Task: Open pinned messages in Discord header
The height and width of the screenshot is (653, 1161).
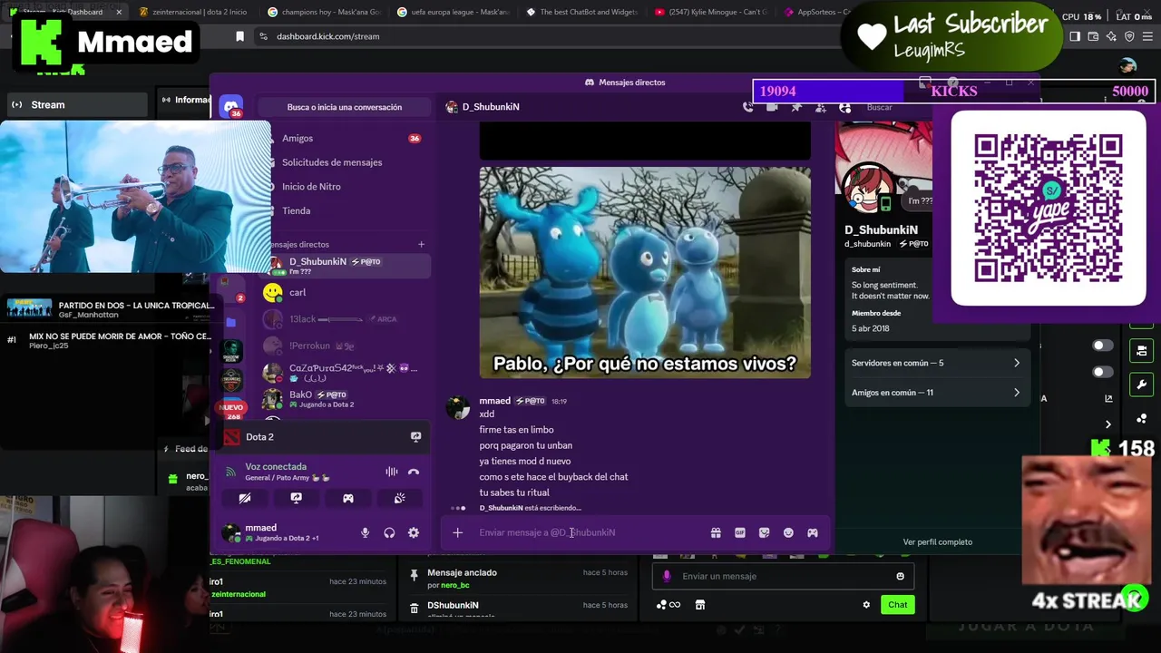Action: [796, 107]
